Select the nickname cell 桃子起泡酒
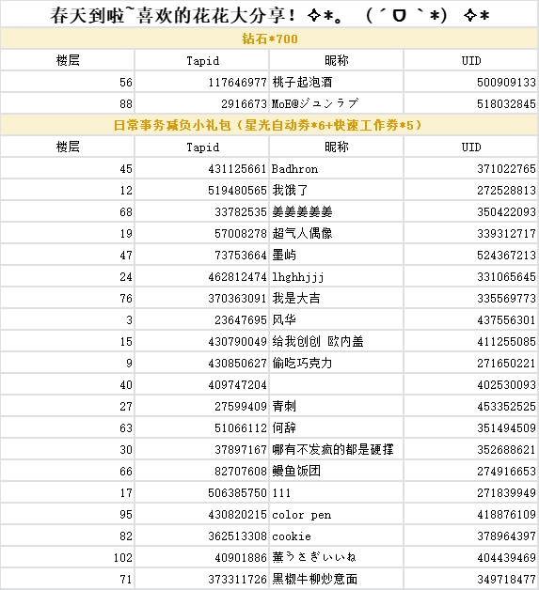Screen dimensions: 539x590 (x=337, y=82)
